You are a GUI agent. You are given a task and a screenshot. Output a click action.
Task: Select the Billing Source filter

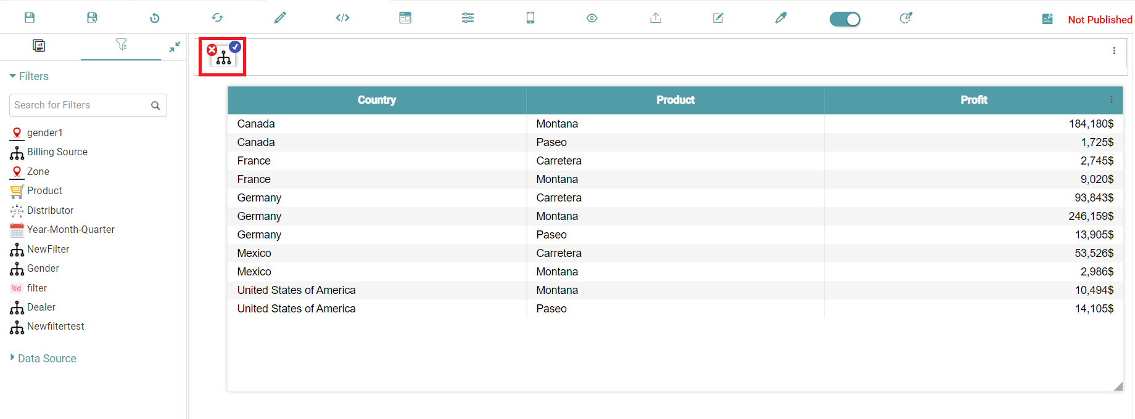[x=57, y=152]
